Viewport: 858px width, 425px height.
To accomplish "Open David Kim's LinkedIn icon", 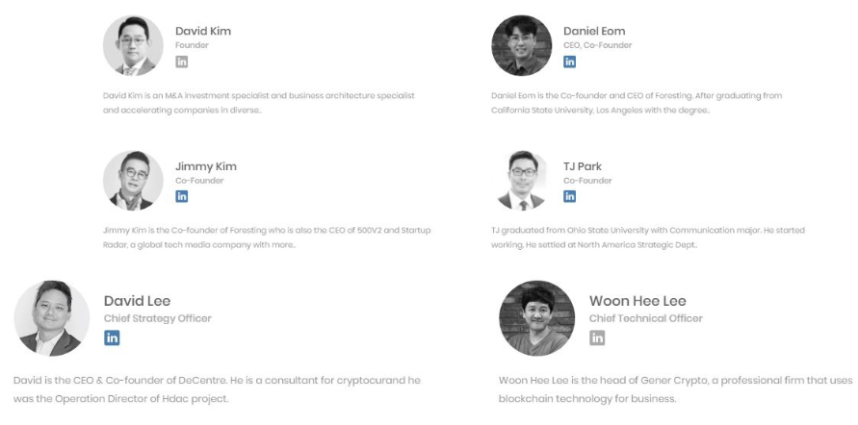I will pos(181,62).
